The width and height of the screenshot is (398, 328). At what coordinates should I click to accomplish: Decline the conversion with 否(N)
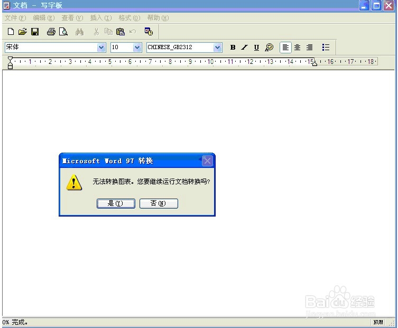coord(159,203)
